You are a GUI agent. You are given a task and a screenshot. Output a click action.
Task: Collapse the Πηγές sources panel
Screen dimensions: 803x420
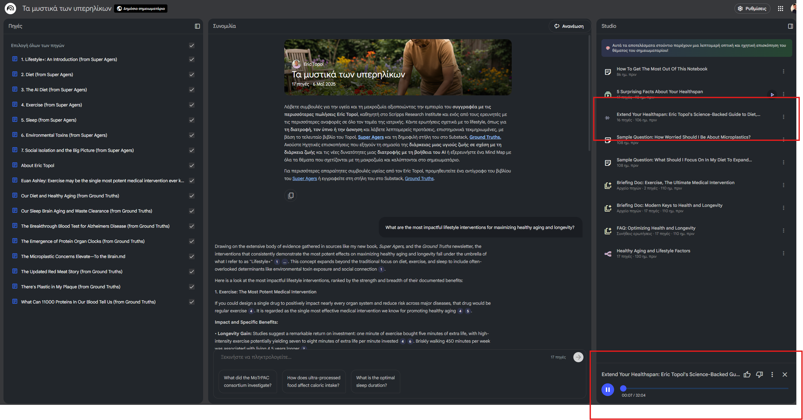(197, 26)
